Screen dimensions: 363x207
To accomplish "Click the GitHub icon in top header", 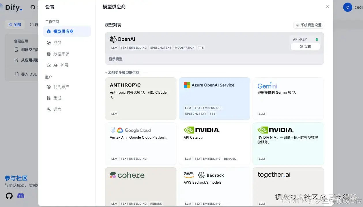I will click(x=33, y=7).
